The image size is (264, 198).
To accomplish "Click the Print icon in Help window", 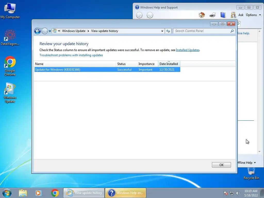I will pos(212,15).
